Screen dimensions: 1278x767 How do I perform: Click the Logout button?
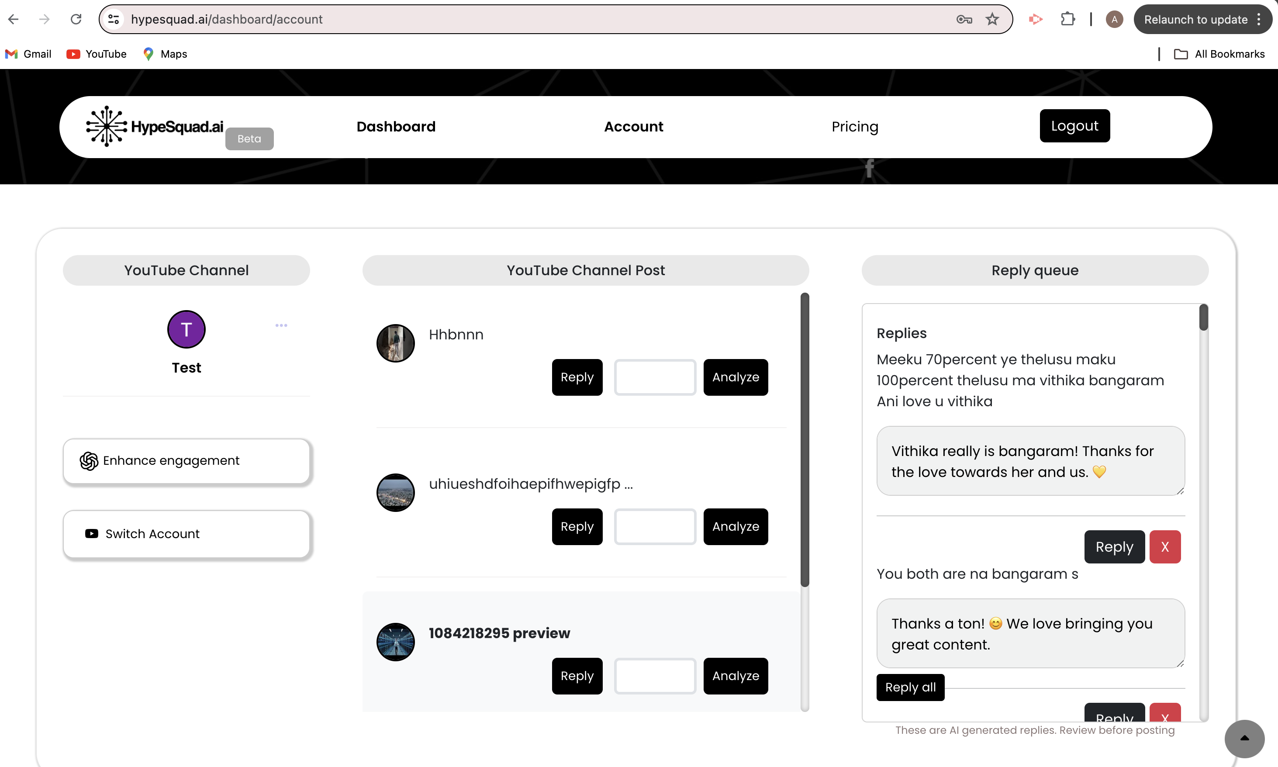click(1074, 125)
